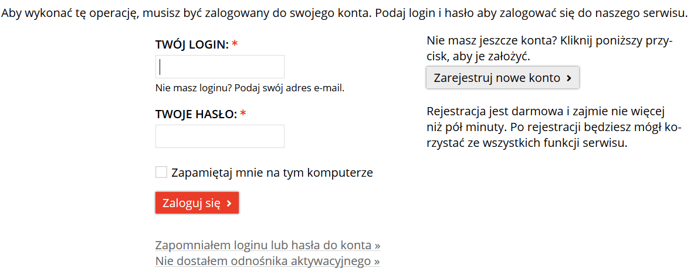Click the TWÓJ LOGIN field label
The image size is (694, 275).
point(192,44)
